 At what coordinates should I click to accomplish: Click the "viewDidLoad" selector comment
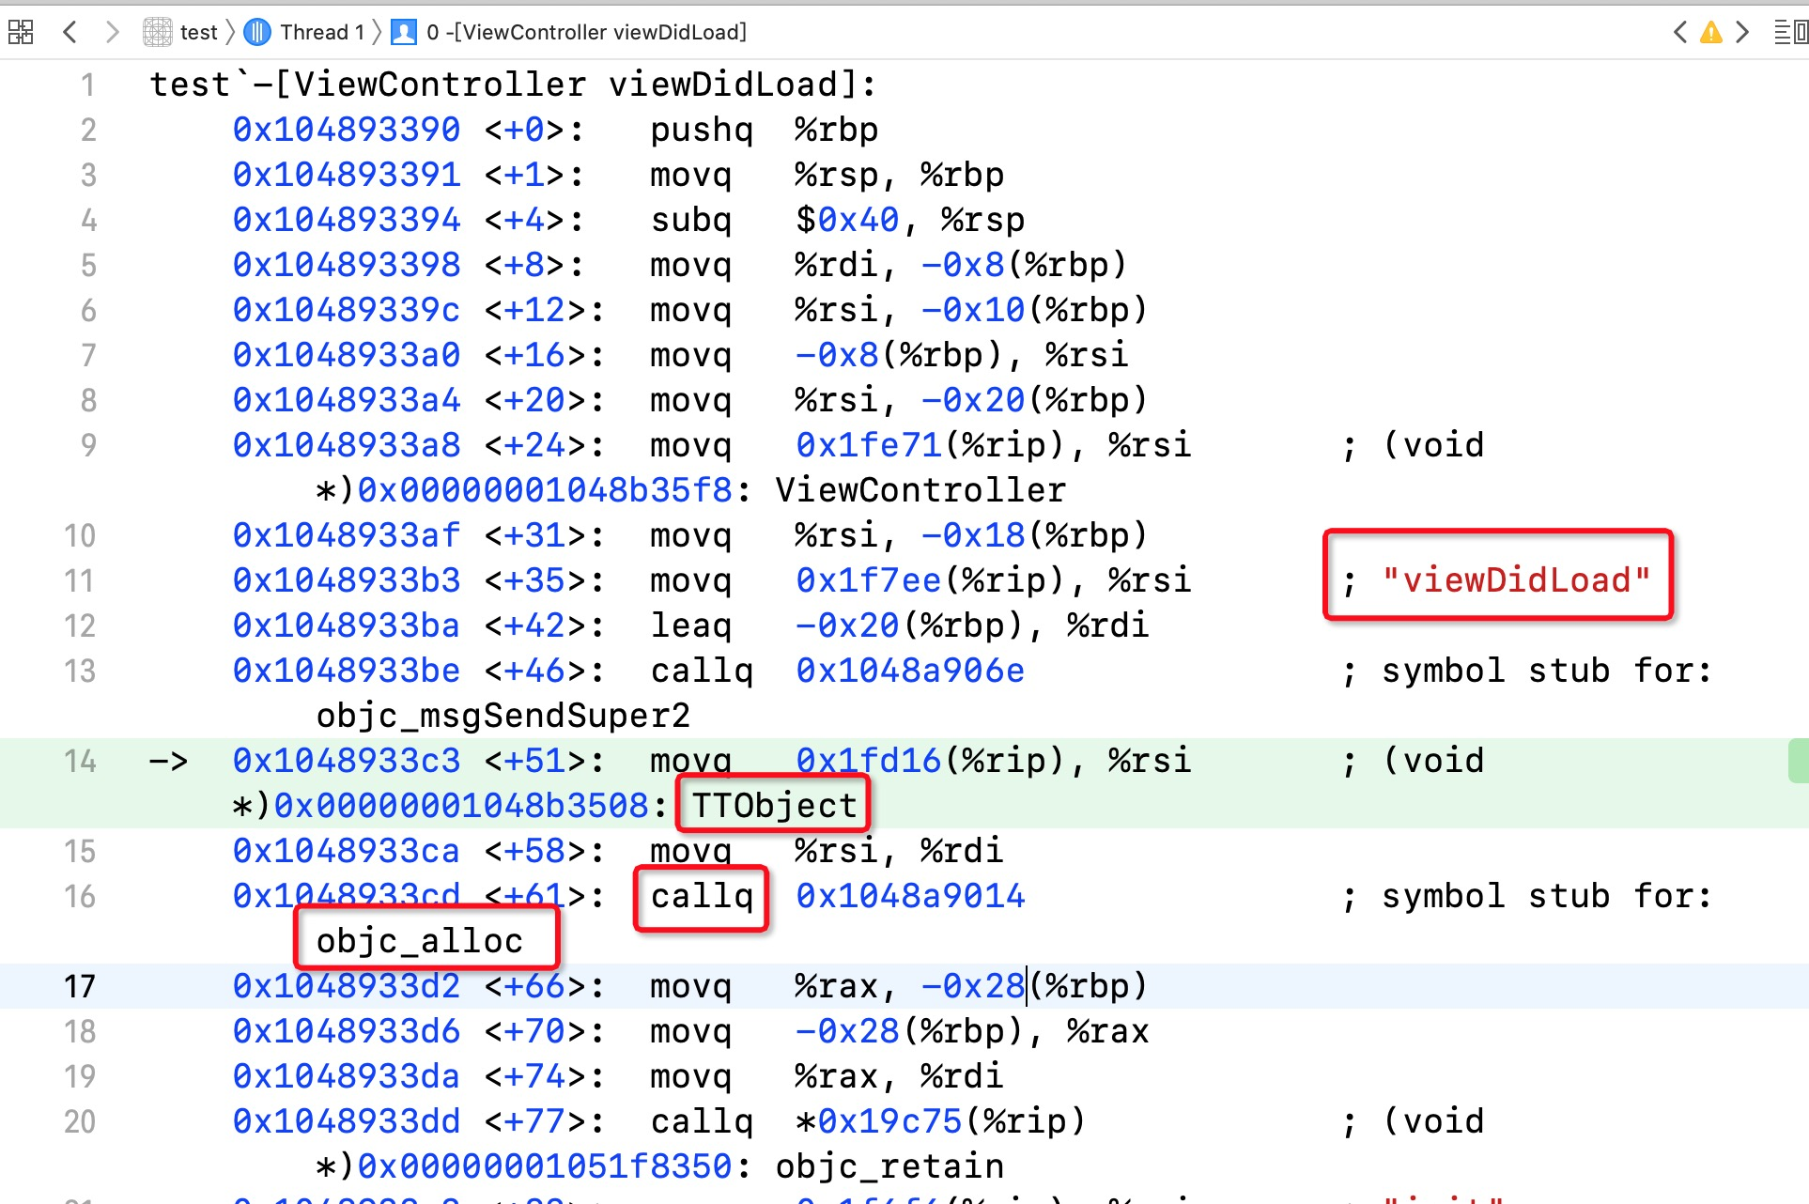(x=1515, y=580)
